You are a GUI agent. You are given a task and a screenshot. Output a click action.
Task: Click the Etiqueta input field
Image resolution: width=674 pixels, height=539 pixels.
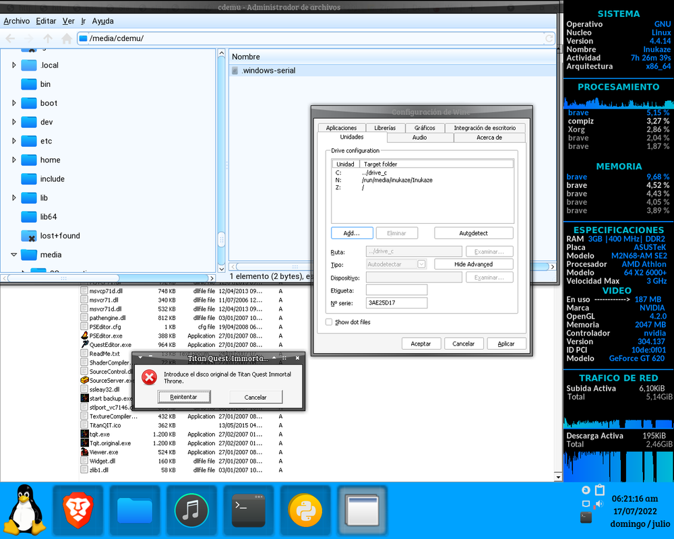click(x=396, y=290)
